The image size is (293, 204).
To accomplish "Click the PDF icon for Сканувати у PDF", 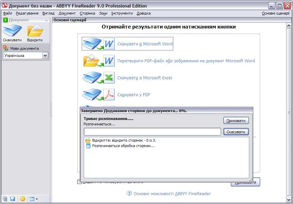I will 109,95.
